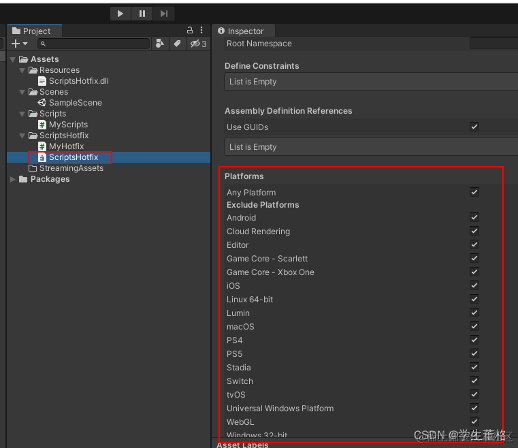The height and width of the screenshot is (448, 518).
Task: Select the Scenes folder label
Action: [x=54, y=92]
